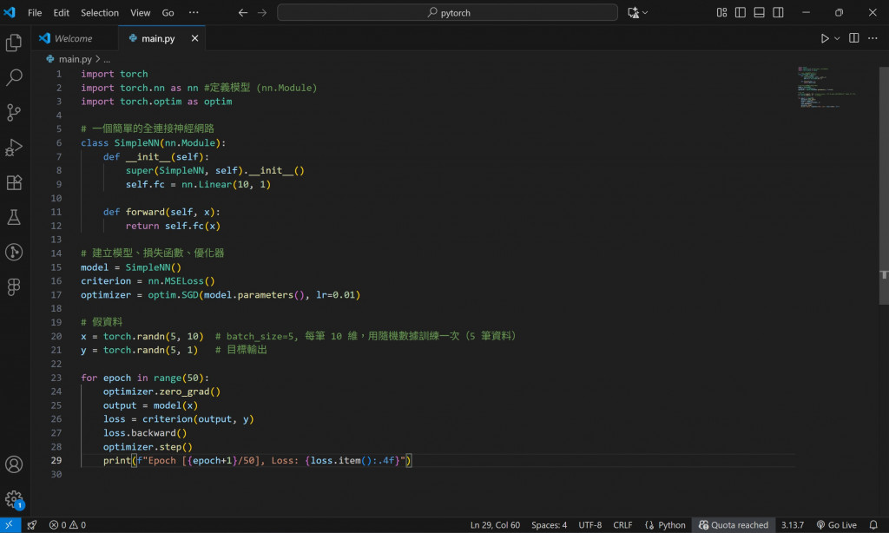889x533 pixels.
Task: Open the Manage gear menu
Action: (14, 499)
